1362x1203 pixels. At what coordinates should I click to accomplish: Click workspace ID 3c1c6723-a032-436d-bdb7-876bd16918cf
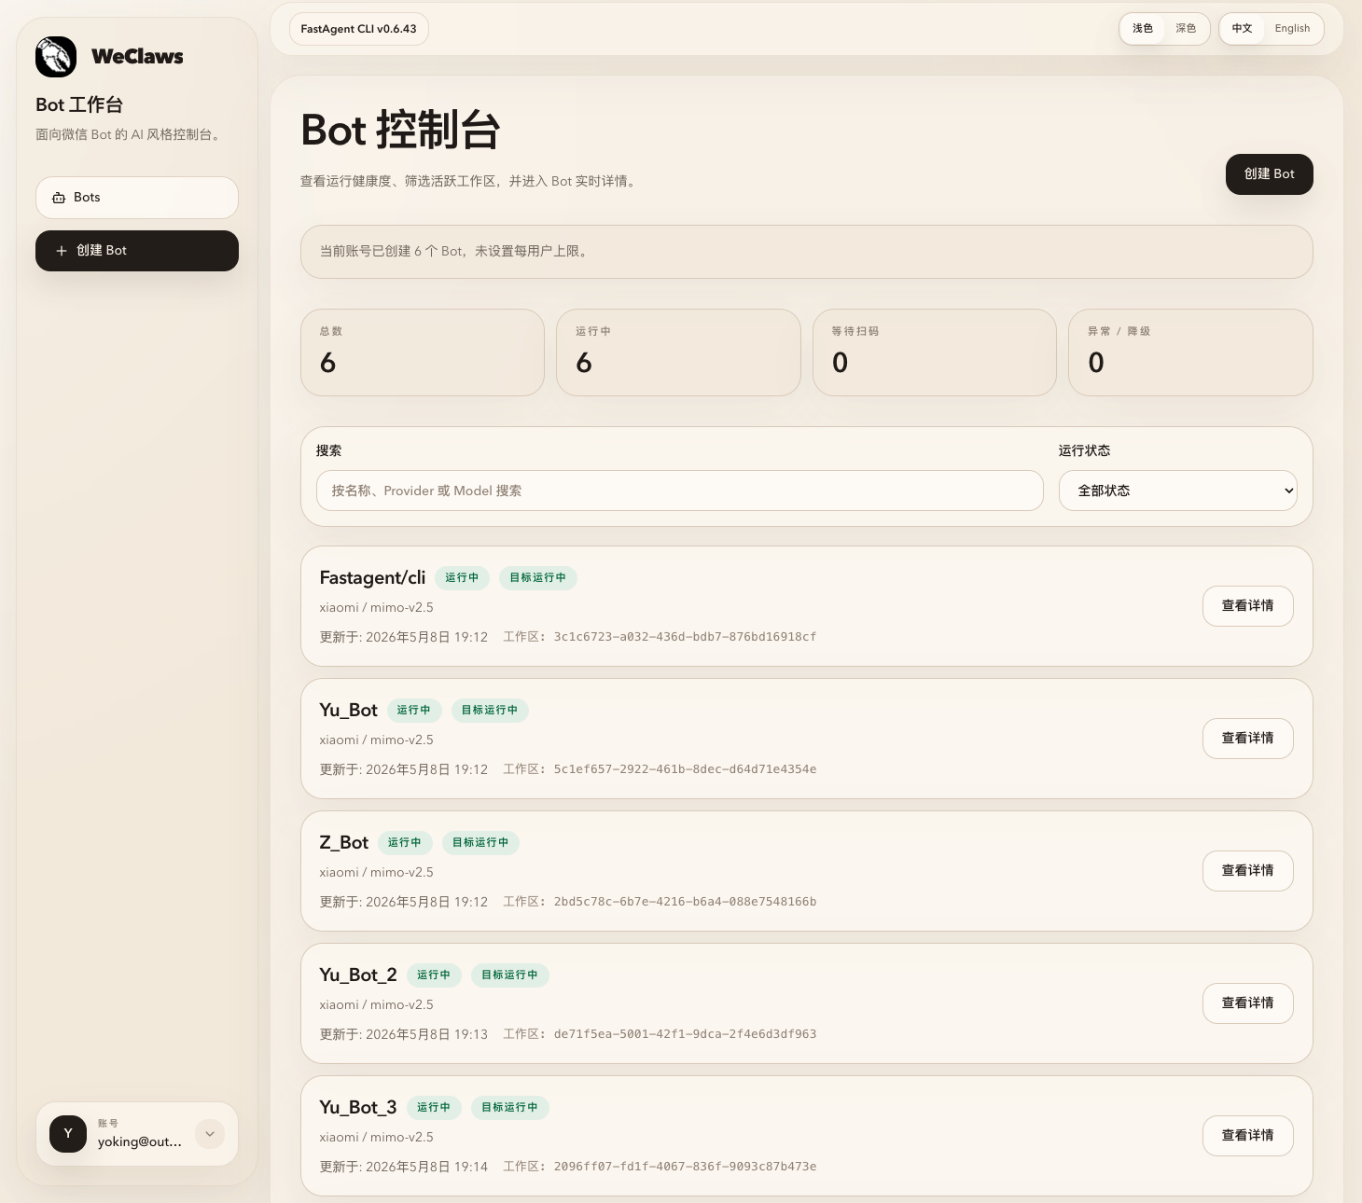coord(685,637)
